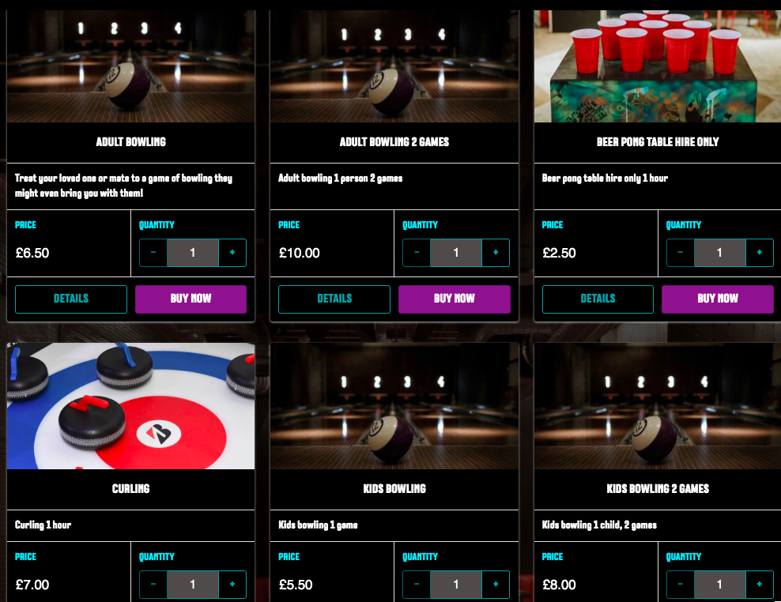
Task: Click the Beer Pong red cups image
Action: [x=658, y=66]
